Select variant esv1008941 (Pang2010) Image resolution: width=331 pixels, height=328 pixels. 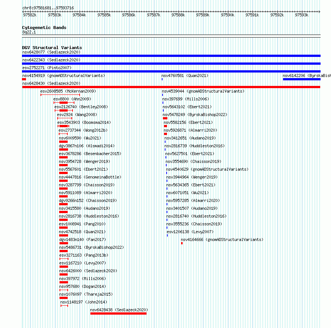tap(82, 224)
